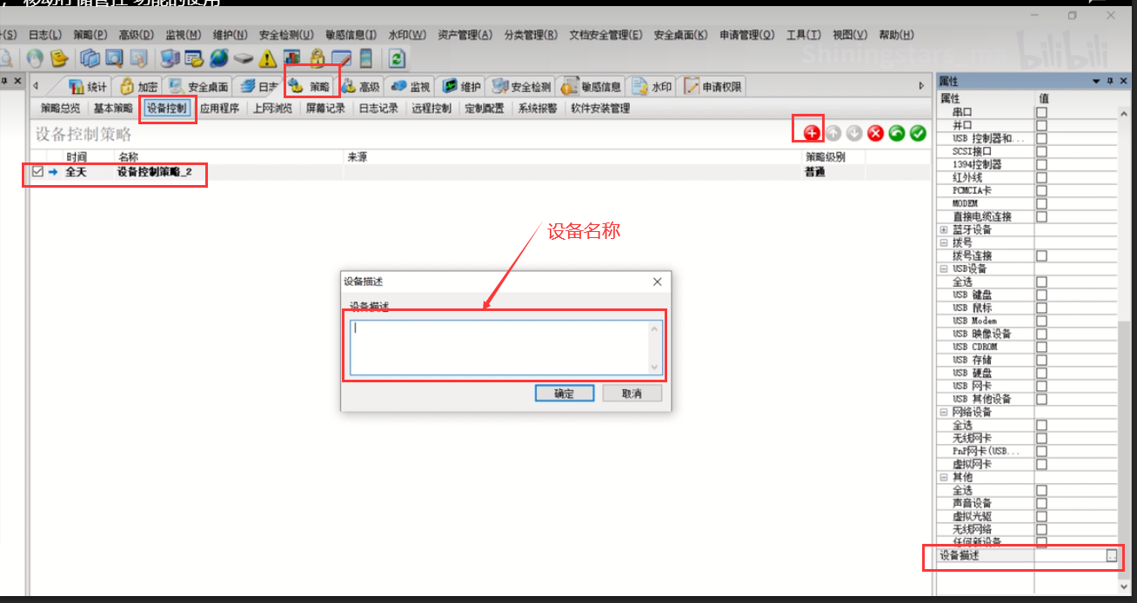The height and width of the screenshot is (603, 1137).
Task: Click 取消 in 设备描述 dialog
Action: coord(632,394)
